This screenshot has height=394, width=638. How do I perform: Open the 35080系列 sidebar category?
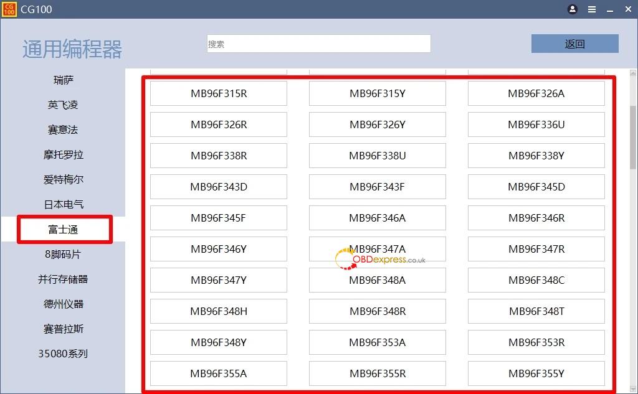tap(63, 354)
